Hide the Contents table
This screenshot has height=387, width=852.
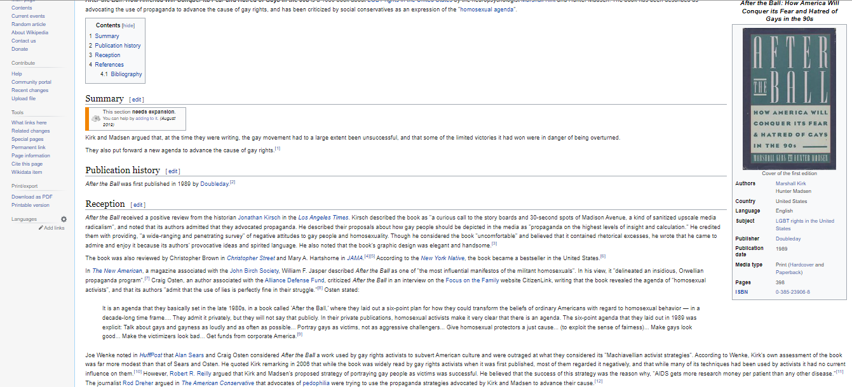[128, 26]
